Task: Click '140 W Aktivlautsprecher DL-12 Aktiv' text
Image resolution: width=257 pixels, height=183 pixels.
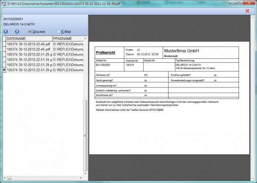Action: click(195, 68)
